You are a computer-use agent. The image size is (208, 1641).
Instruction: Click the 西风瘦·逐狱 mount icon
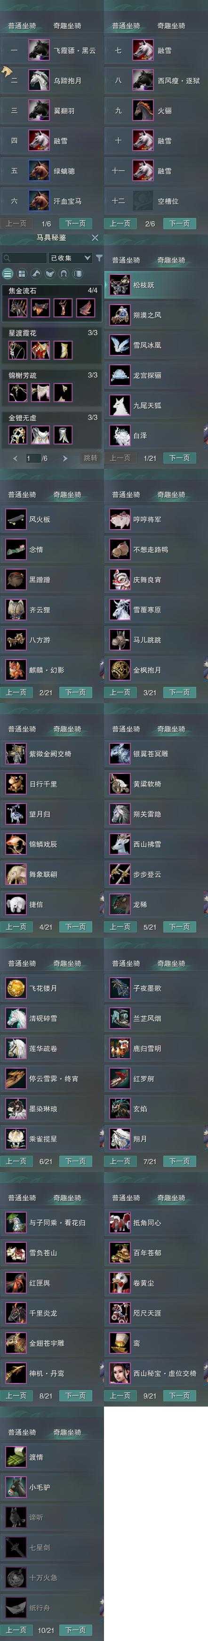pos(143,80)
